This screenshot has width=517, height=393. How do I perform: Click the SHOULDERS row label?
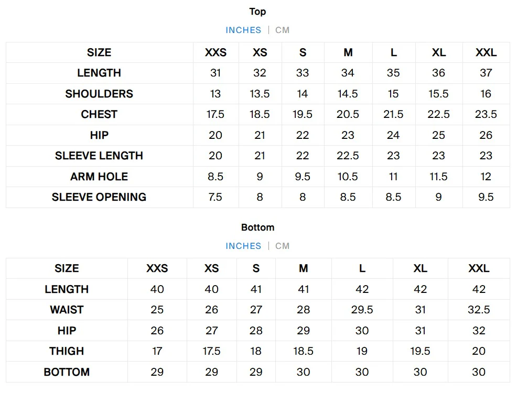(x=99, y=94)
